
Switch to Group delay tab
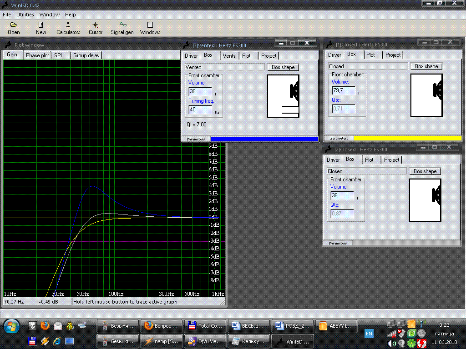[x=86, y=55]
